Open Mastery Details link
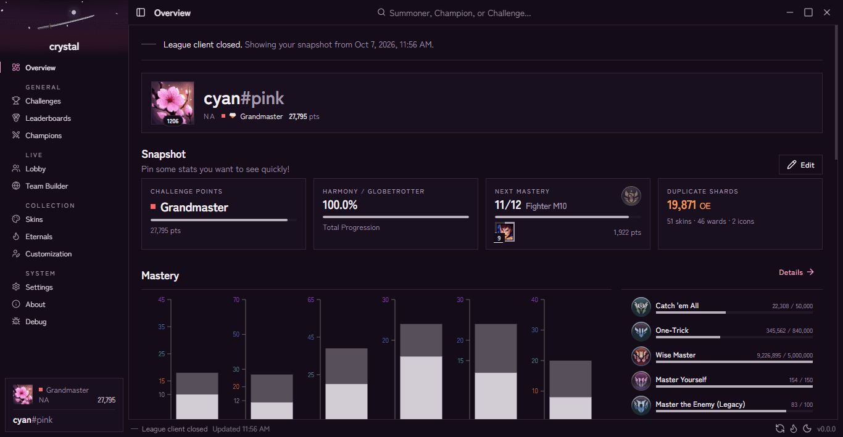843x437 pixels. [x=797, y=272]
